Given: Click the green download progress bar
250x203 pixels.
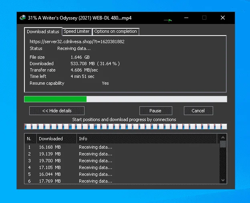Looking at the screenshot, I should (125, 99).
